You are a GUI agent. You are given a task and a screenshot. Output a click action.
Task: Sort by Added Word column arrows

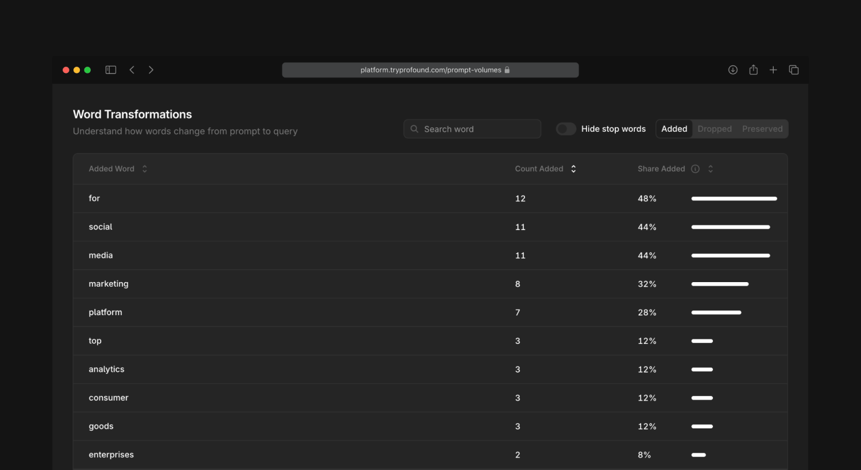point(145,169)
